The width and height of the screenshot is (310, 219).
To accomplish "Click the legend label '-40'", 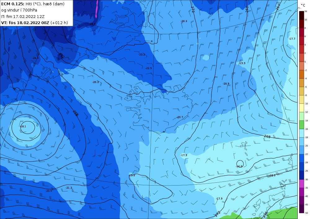I will click(x=306, y=196).
